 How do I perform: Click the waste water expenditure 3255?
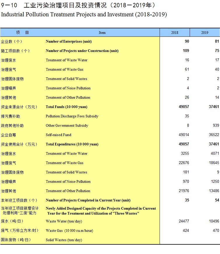click(x=185, y=153)
